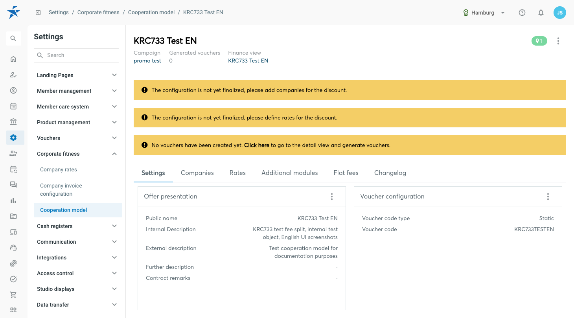Click the 'Click here' voucher link
Viewport: 574px width, 318px height.
click(x=257, y=145)
